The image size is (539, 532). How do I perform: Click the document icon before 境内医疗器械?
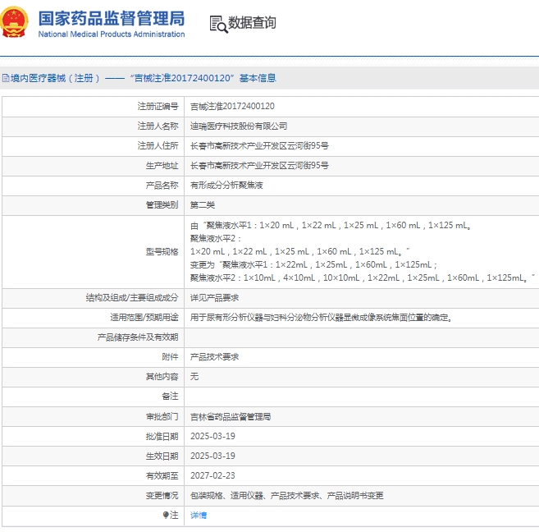tap(6, 78)
